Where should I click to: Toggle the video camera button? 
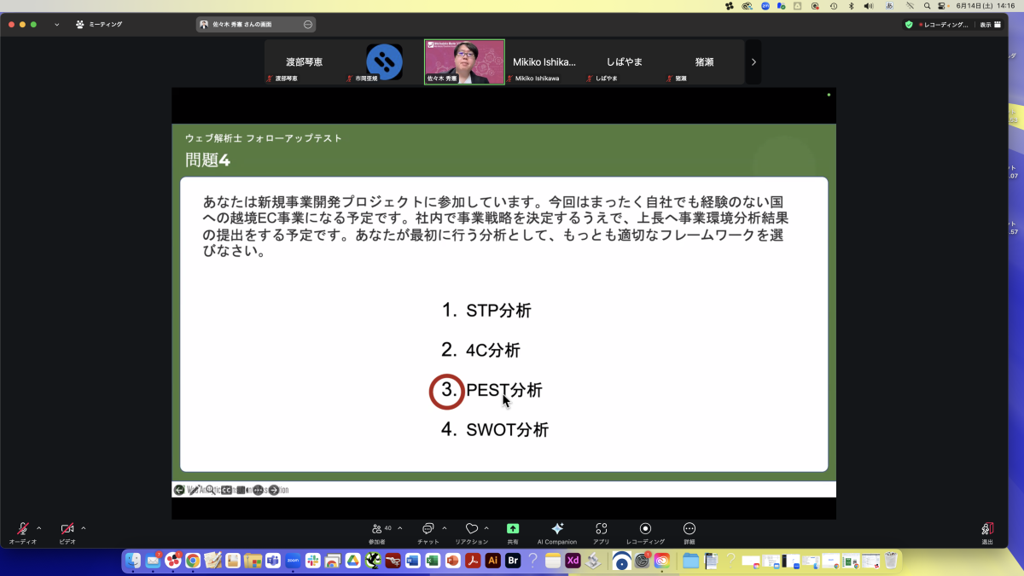[67, 529]
